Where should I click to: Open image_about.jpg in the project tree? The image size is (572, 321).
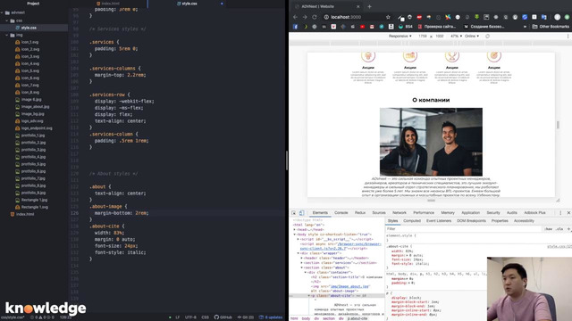35,107
